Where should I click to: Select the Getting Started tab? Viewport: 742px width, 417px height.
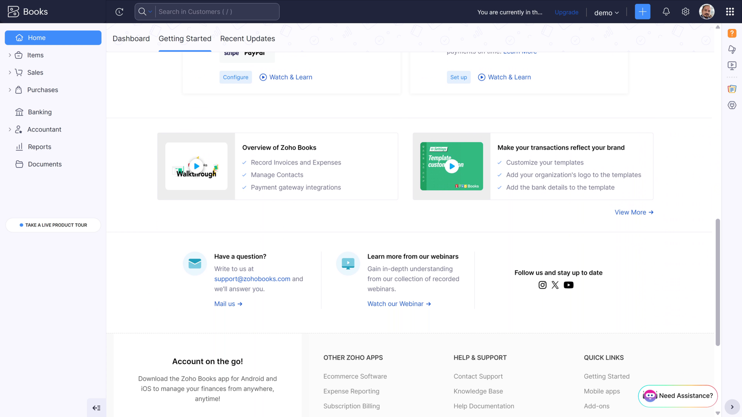tap(185, 38)
